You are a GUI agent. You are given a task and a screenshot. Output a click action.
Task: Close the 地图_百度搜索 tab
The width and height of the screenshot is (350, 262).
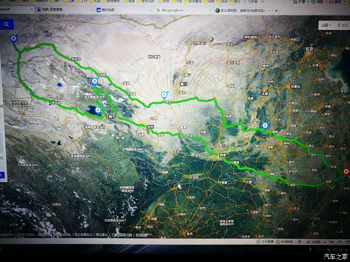pyautogui.click(x=91, y=10)
